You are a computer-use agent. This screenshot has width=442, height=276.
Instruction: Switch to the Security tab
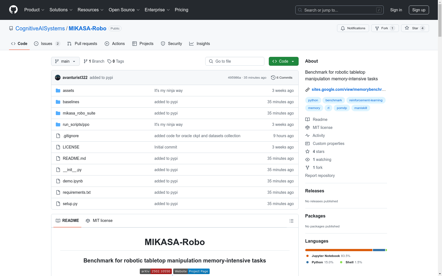click(x=171, y=44)
